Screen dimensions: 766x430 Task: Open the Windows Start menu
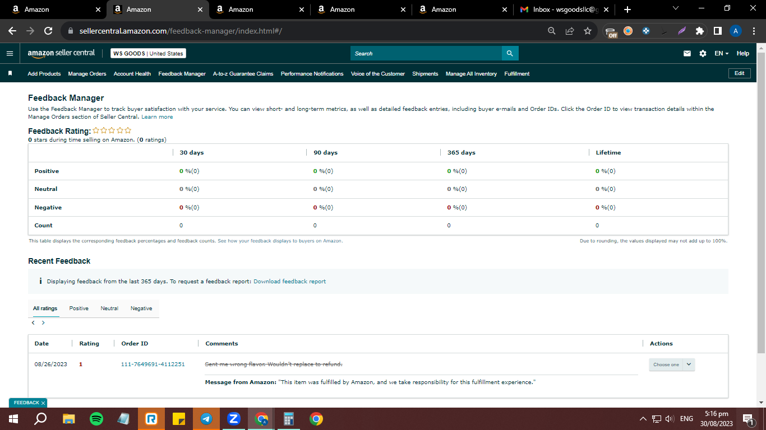(13, 419)
